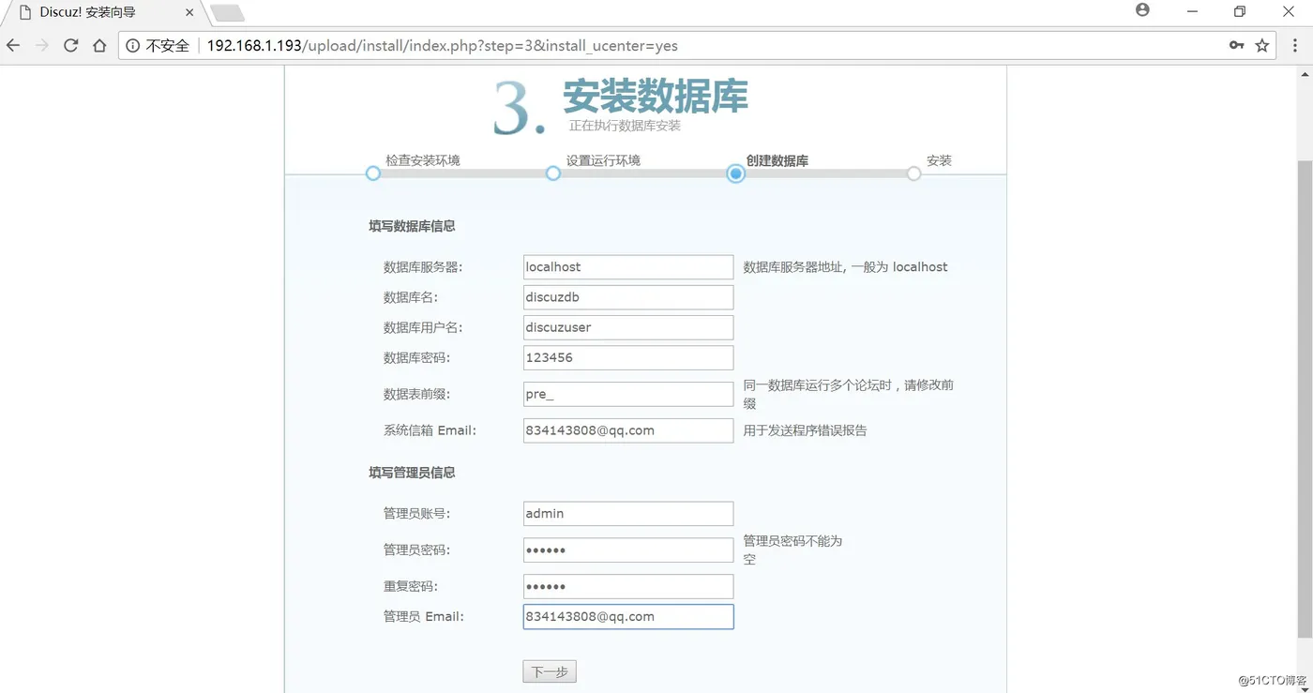Open the browser home page icon
Viewport: 1313px width, 693px height.
[x=99, y=45]
